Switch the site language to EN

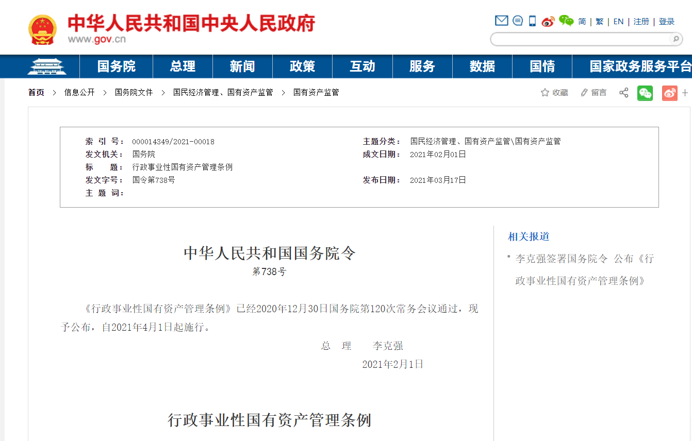tap(618, 21)
